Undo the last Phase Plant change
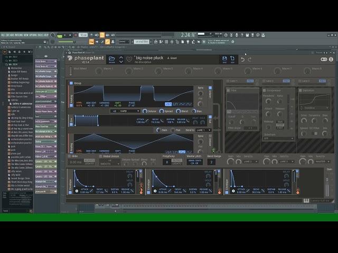Image resolution: width=338 pixels, height=253 pixels. click(x=243, y=60)
